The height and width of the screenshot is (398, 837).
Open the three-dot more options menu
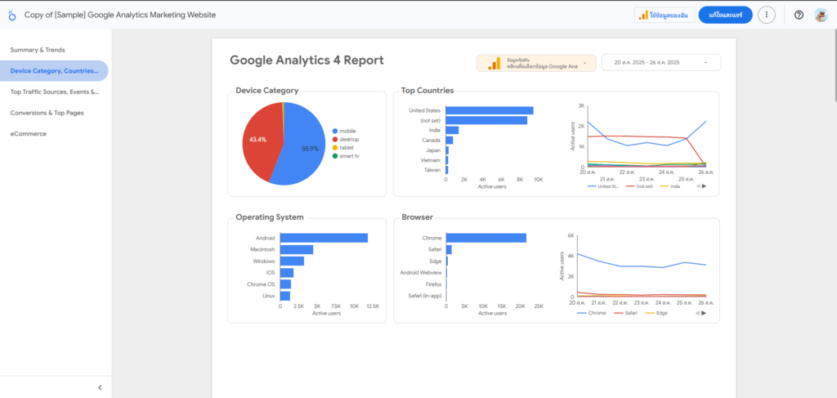(766, 15)
